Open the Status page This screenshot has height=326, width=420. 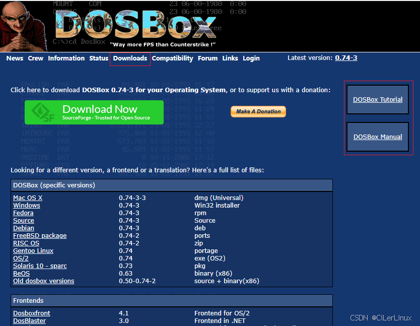pyautogui.click(x=99, y=58)
